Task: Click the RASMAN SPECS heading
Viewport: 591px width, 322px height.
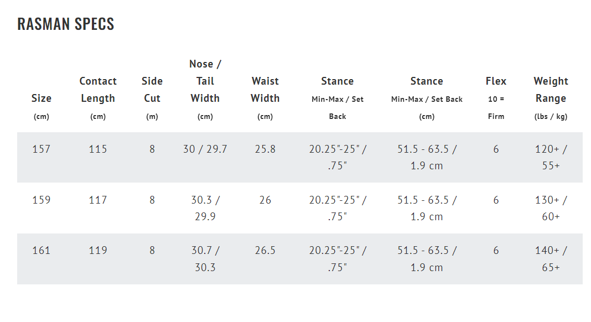Action: point(66,24)
